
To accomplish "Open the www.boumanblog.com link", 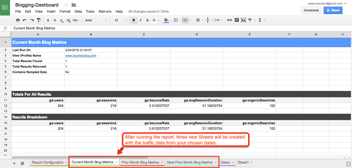I will coord(81,55).
